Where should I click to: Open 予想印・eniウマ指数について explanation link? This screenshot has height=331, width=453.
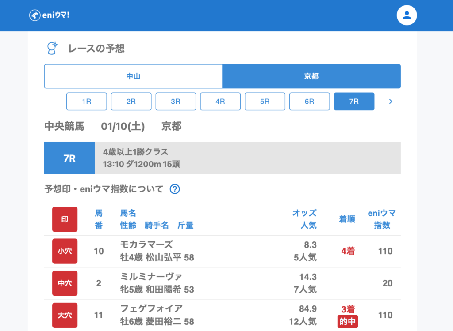[x=104, y=189]
